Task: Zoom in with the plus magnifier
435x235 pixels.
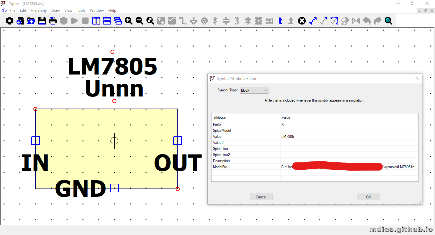Action: 129,21
